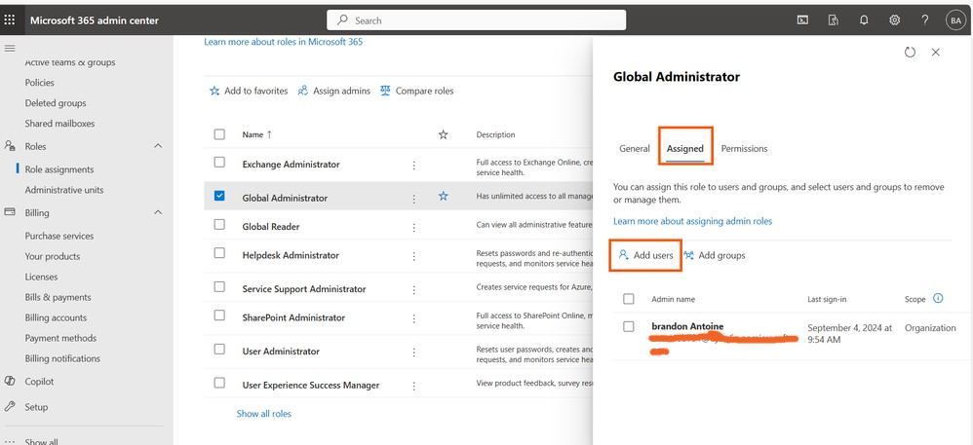Uncheck the Global Administrator checkbox
The image size is (973, 445).
coord(219,195)
